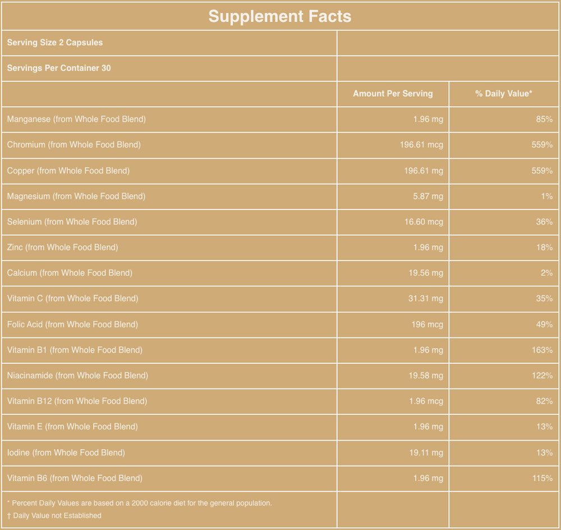Select the Vitamin E ingredient label
The height and width of the screenshot is (530, 561).
[72, 427]
